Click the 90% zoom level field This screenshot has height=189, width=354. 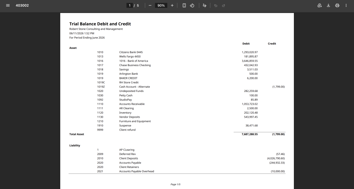point(161,6)
